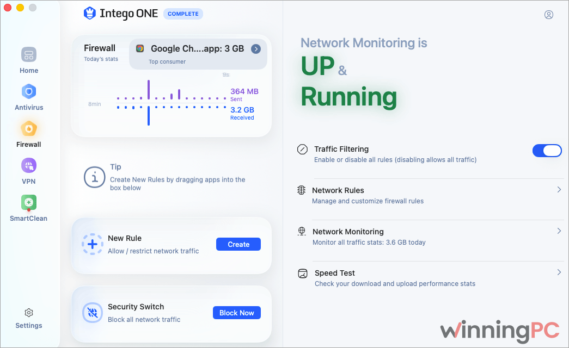The height and width of the screenshot is (348, 569).
Task: Click the Create button
Action: click(x=238, y=244)
